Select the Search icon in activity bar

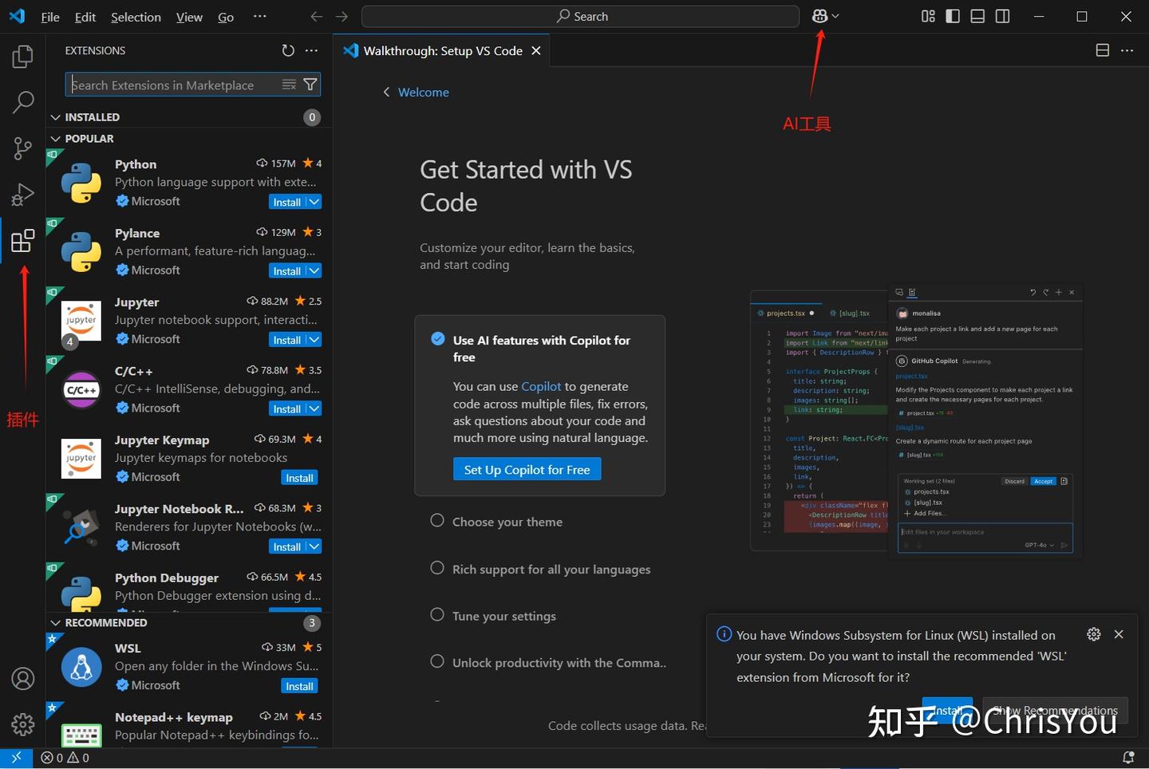coord(22,102)
